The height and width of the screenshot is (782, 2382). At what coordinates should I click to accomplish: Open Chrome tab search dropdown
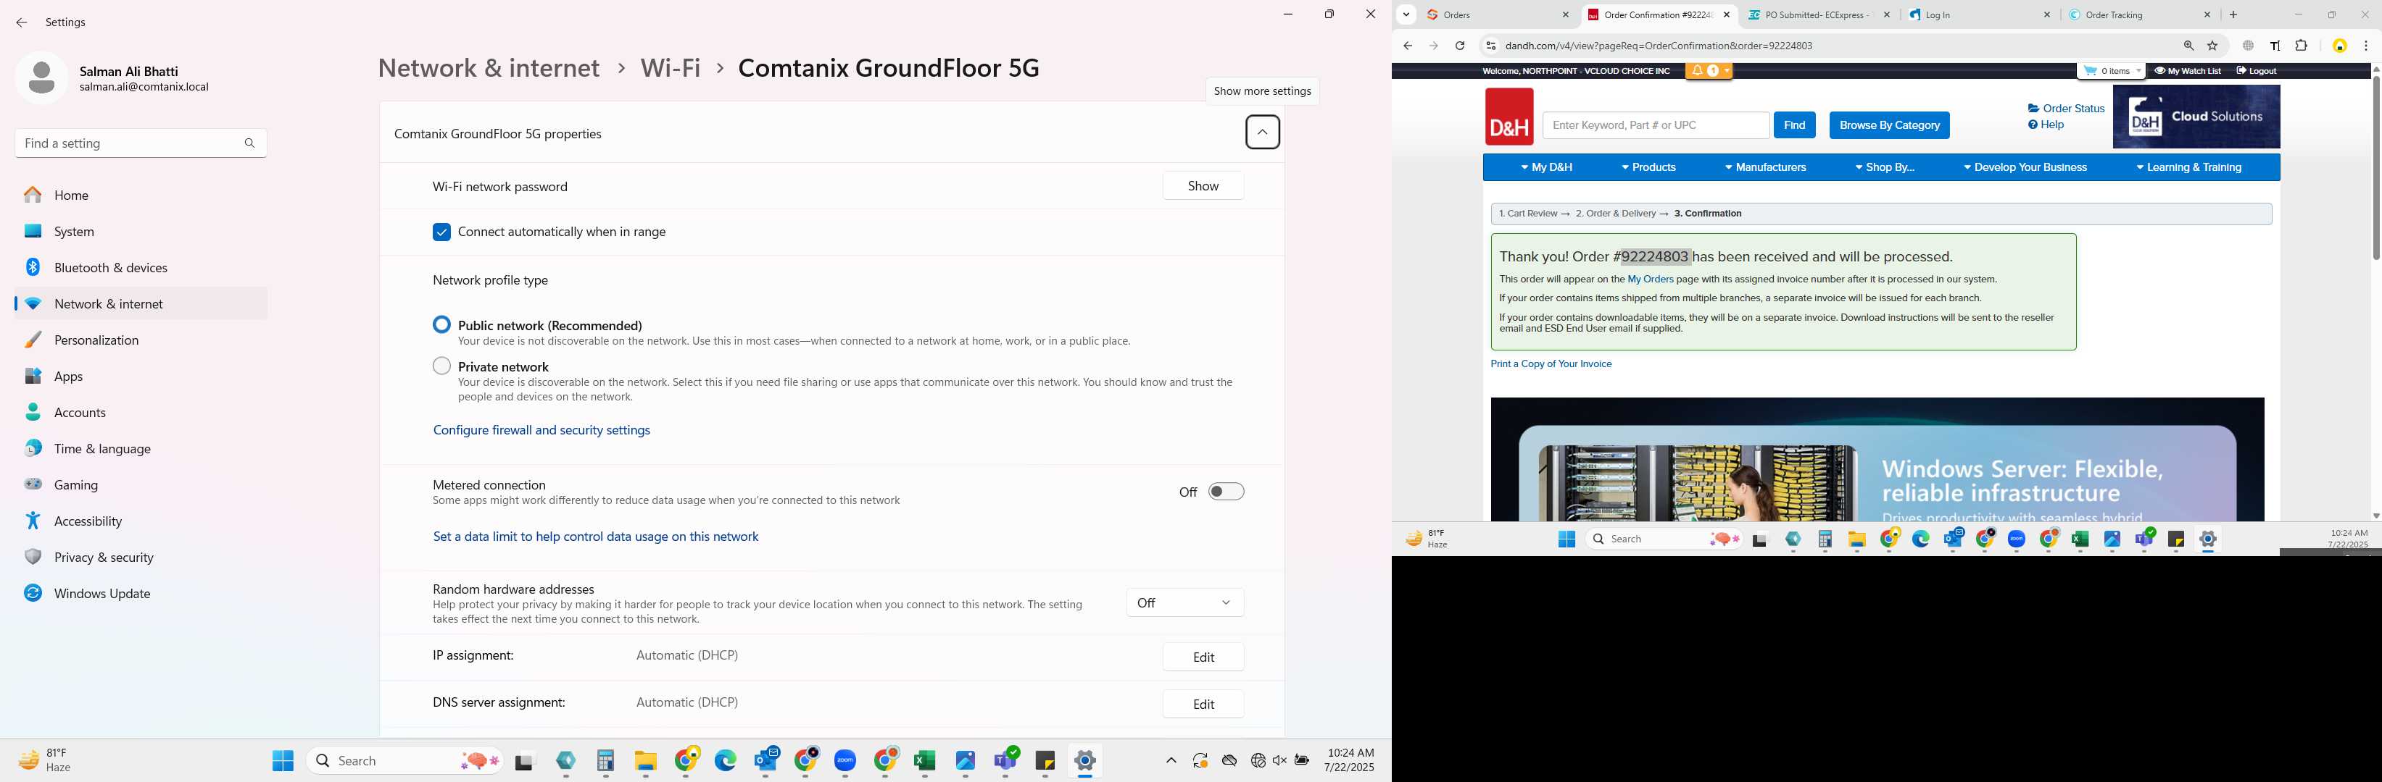pos(1406,14)
